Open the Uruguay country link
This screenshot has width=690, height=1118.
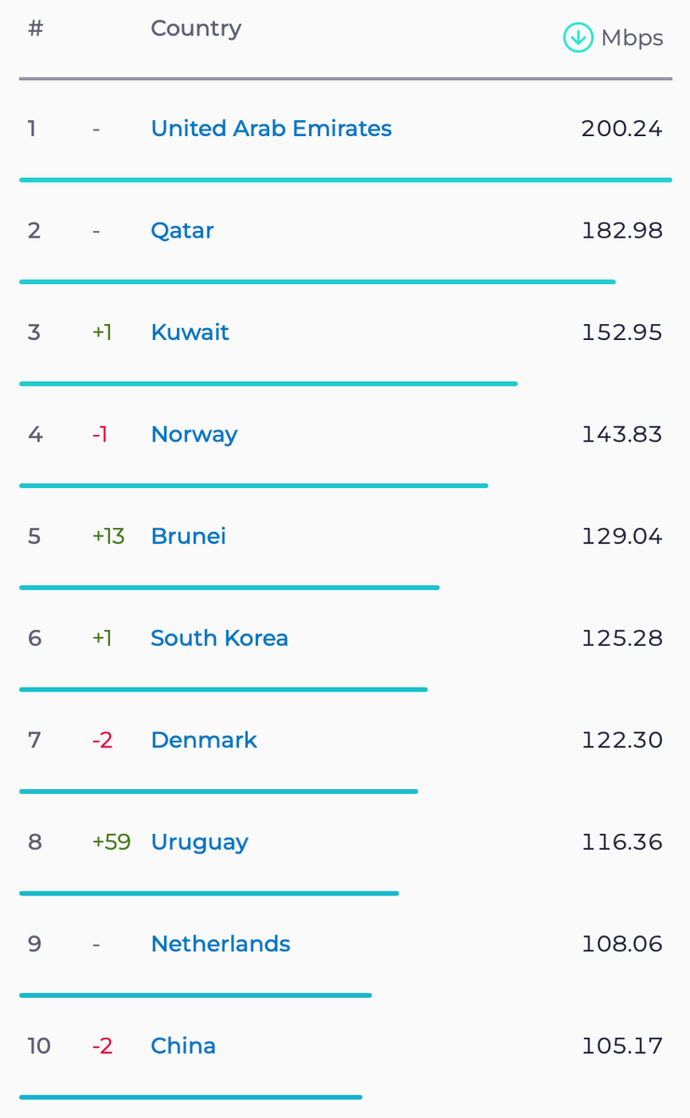click(199, 842)
